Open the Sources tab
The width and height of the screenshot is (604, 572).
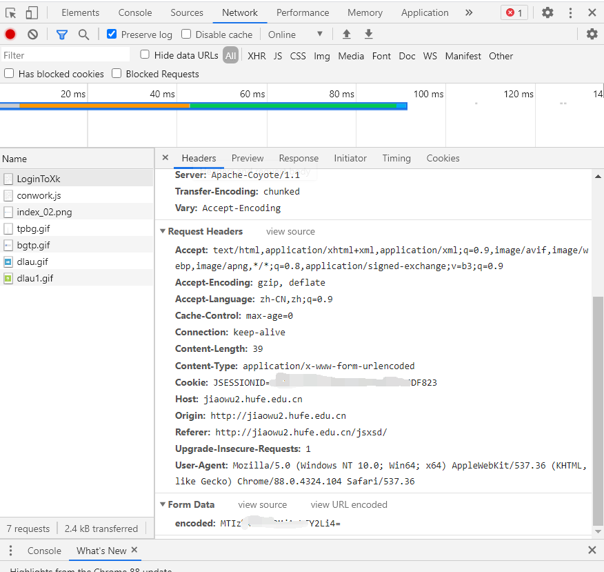pyautogui.click(x=187, y=12)
